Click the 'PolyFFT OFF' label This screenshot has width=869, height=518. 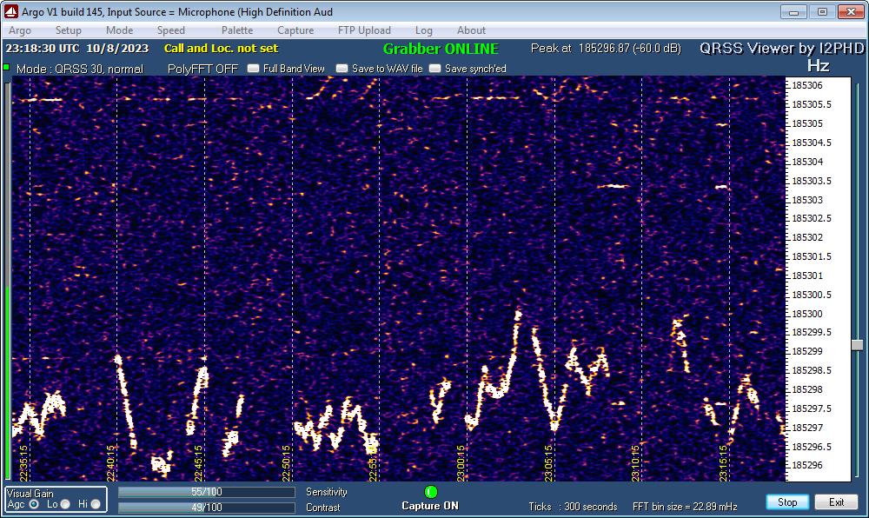coord(202,69)
